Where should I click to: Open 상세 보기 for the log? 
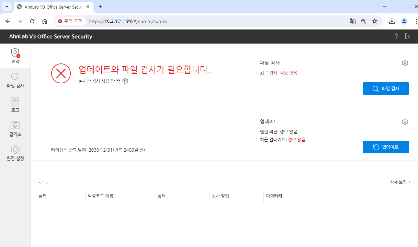400,182
